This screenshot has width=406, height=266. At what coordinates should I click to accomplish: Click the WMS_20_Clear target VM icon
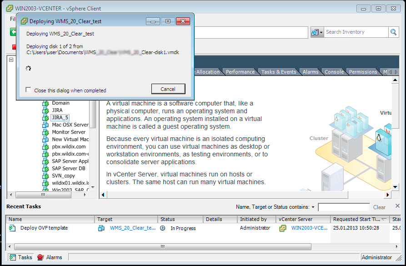(x=101, y=228)
